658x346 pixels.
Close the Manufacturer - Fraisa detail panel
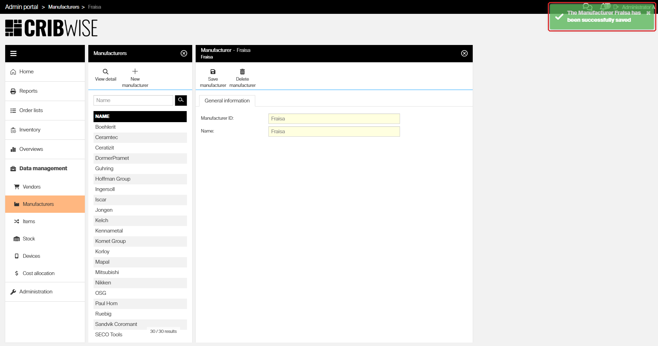pyautogui.click(x=464, y=53)
